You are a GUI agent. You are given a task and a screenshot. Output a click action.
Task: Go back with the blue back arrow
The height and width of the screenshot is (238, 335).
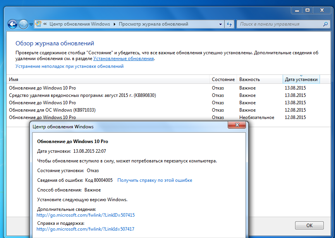pos(12,24)
